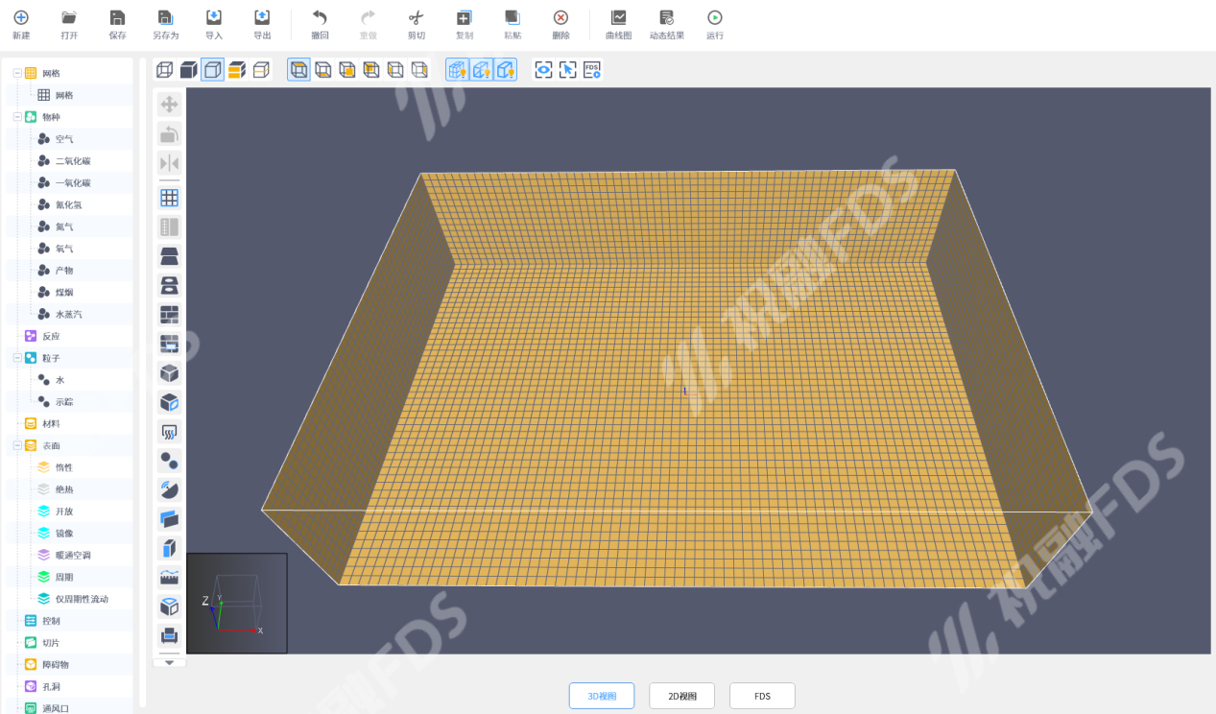Click the satellite dish tool icon
Image resolution: width=1216 pixels, height=714 pixels.
point(169,490)
